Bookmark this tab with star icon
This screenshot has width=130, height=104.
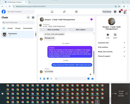click(x=119, y=6)
